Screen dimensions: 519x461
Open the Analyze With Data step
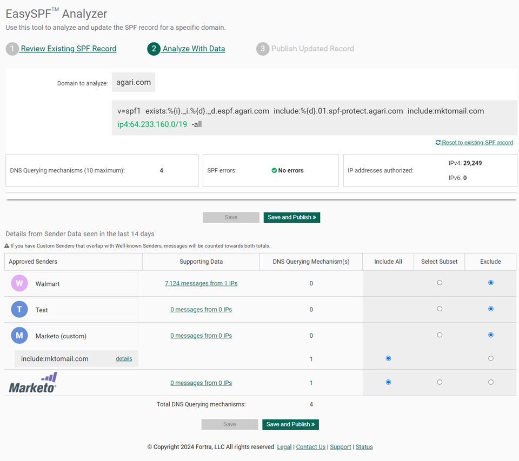click(x=194, y=48)
